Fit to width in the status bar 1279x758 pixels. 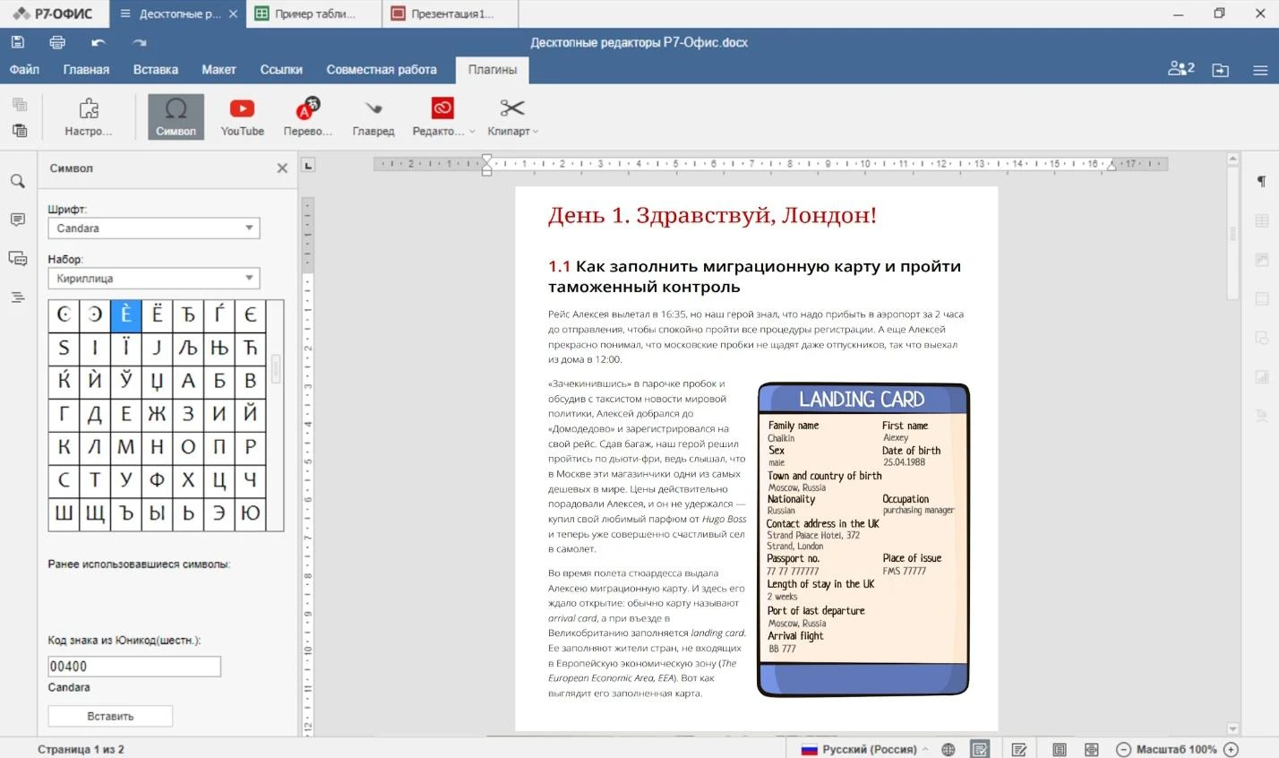point(1092,749)
